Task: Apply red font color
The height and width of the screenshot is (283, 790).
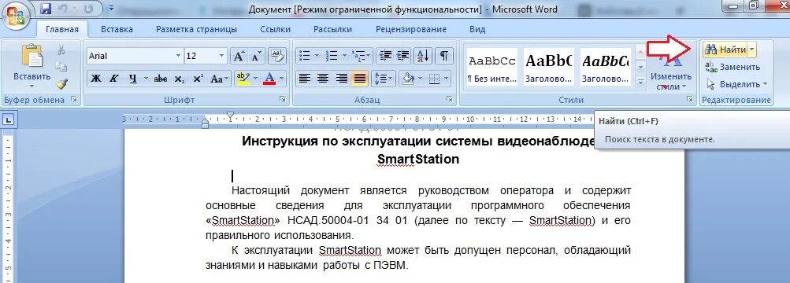Action: [x=269, y=79]
